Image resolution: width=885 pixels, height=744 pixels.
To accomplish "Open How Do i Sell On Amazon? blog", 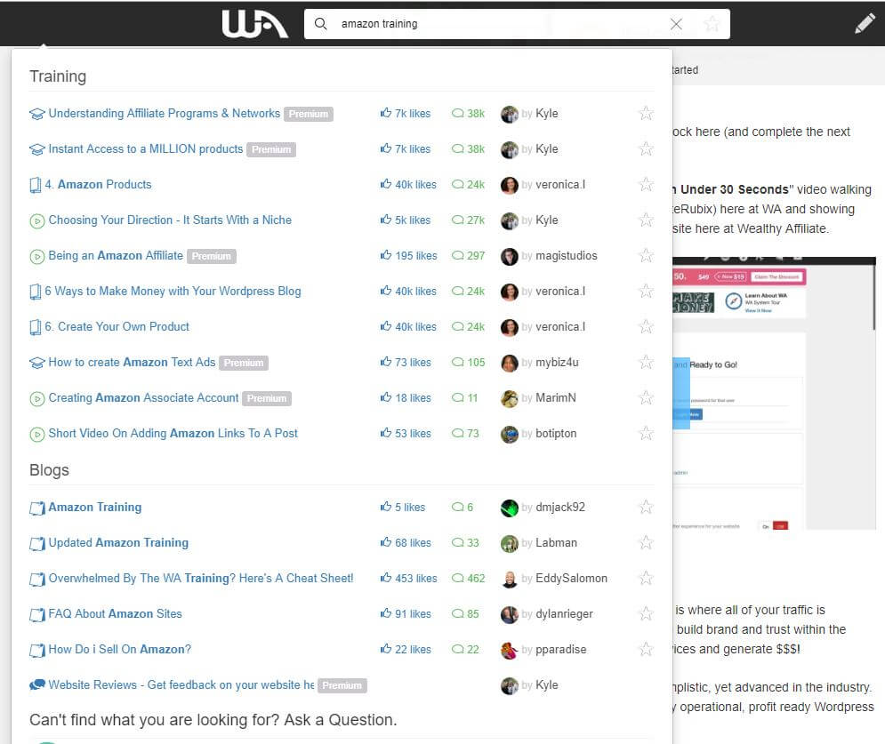I will [120, 649].
